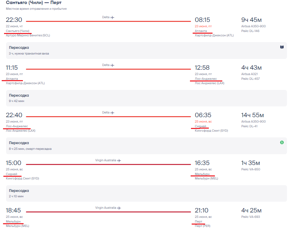Click the airplane icon on the Melbourne–Perth Virgin Australia flight
290x234 pixels.
pyautogui.click(x=119, y=208)
